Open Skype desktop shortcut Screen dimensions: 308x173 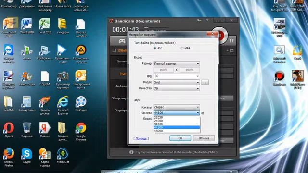(27, 156)
